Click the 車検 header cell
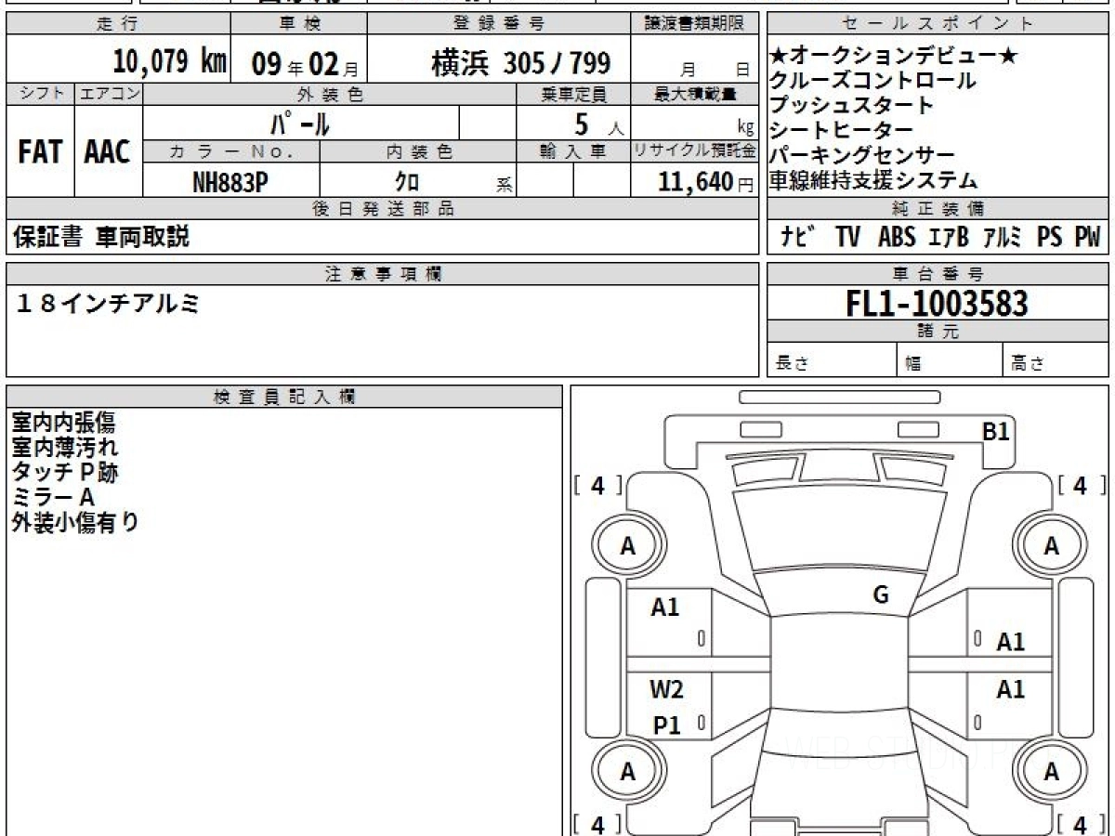This screenshot has width=1115, height=836. tap(298, 24)
